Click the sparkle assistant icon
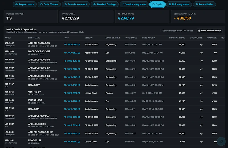The image size is (228, 148). (221, 141)
